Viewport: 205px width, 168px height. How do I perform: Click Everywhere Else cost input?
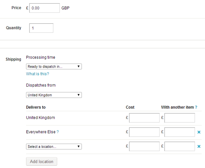pos(144,132)
